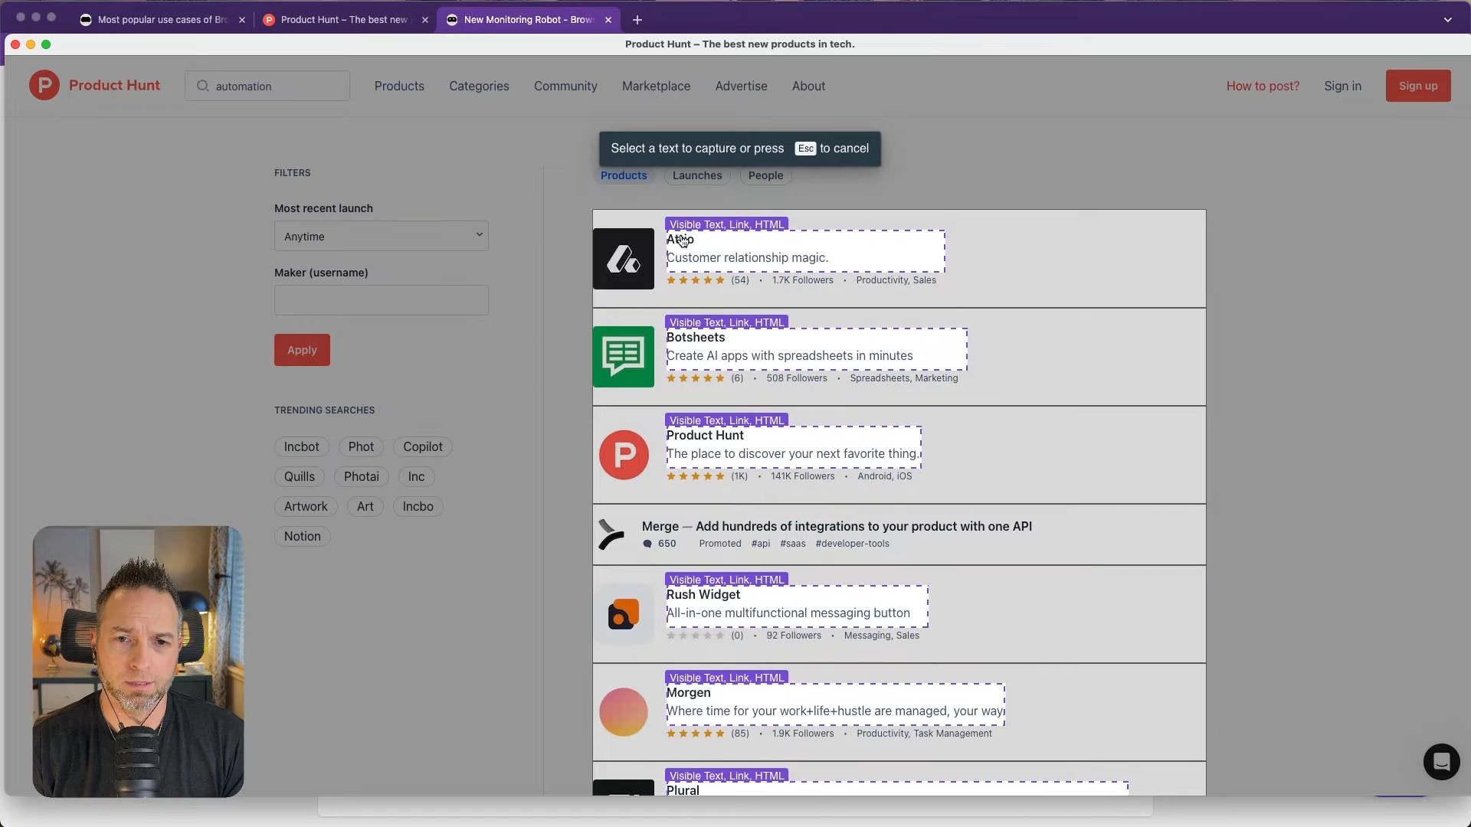
Task: Choose the 'Notion' trending search
Action: [303, 536]
